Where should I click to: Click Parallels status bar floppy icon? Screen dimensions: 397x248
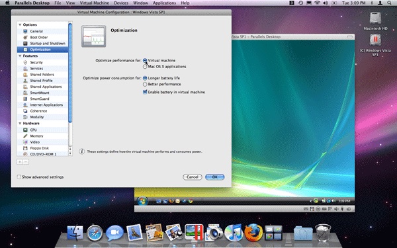coord(312,209)
